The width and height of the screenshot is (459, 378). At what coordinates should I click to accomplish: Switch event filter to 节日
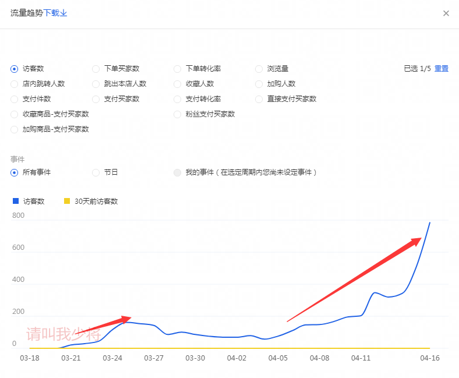tap(96, 172)
